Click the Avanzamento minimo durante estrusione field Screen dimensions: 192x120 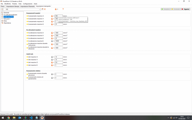click(x=59, y=74)
